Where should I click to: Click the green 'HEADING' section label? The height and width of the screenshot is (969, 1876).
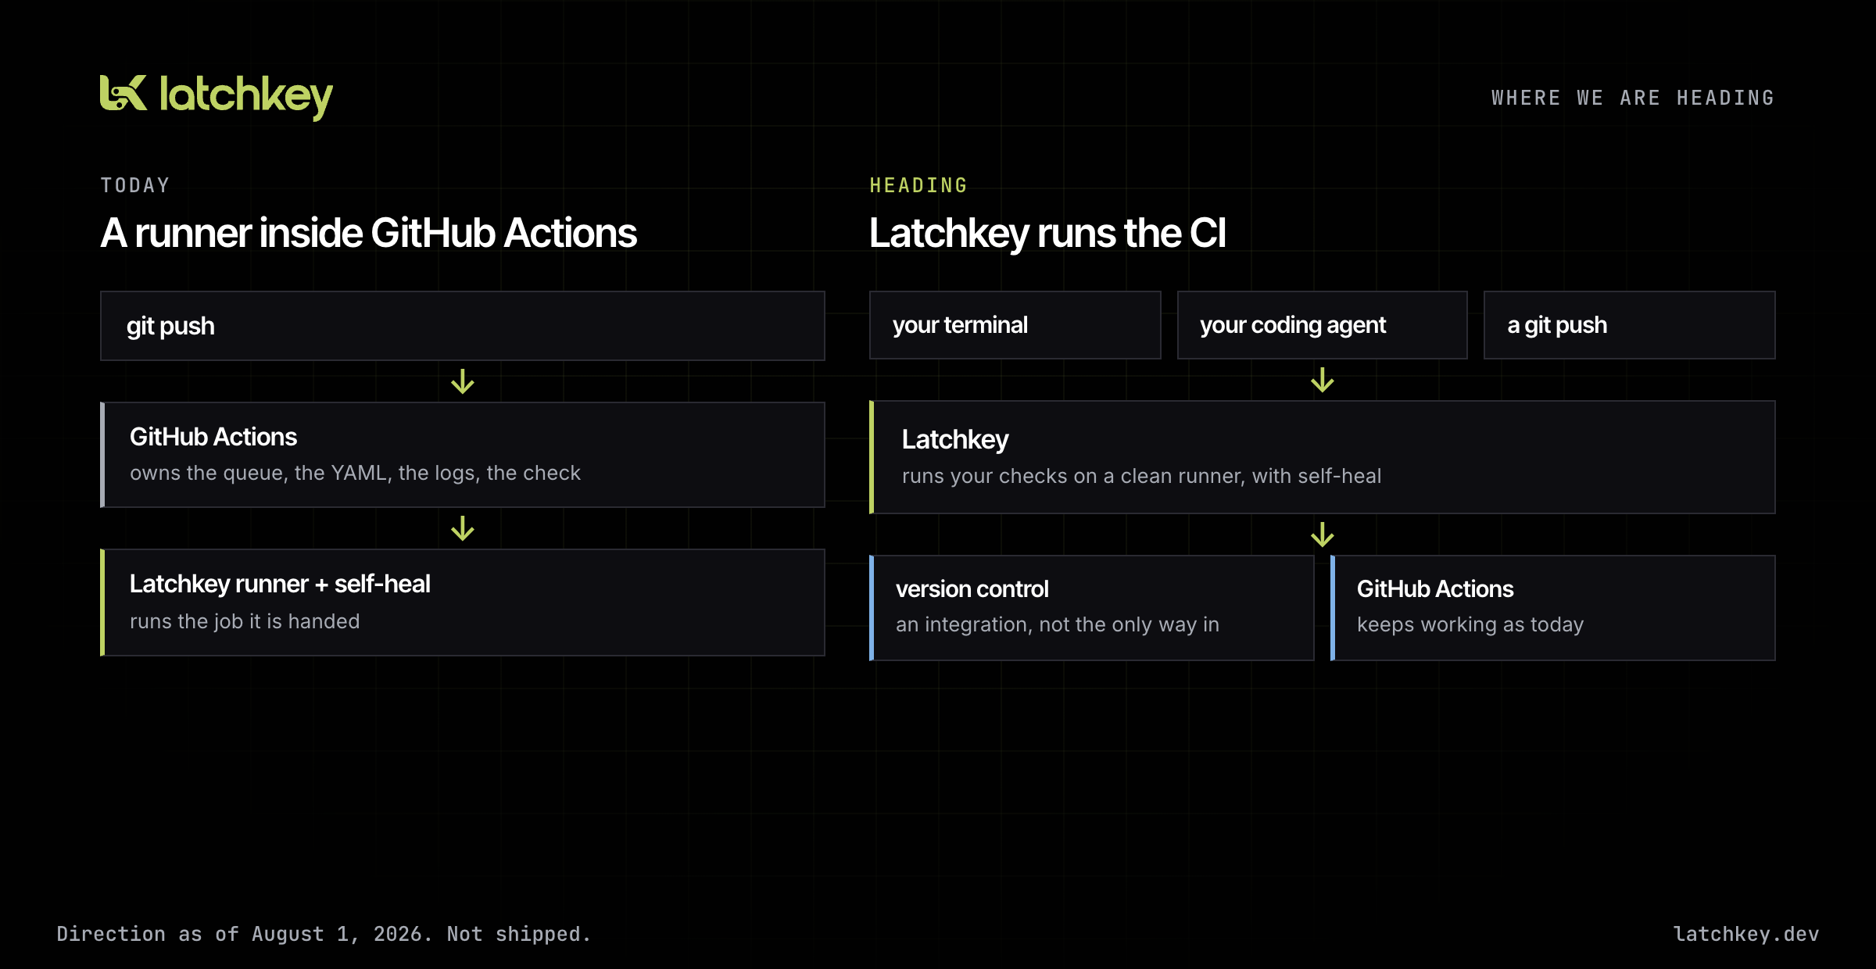[x=918, y=185]
